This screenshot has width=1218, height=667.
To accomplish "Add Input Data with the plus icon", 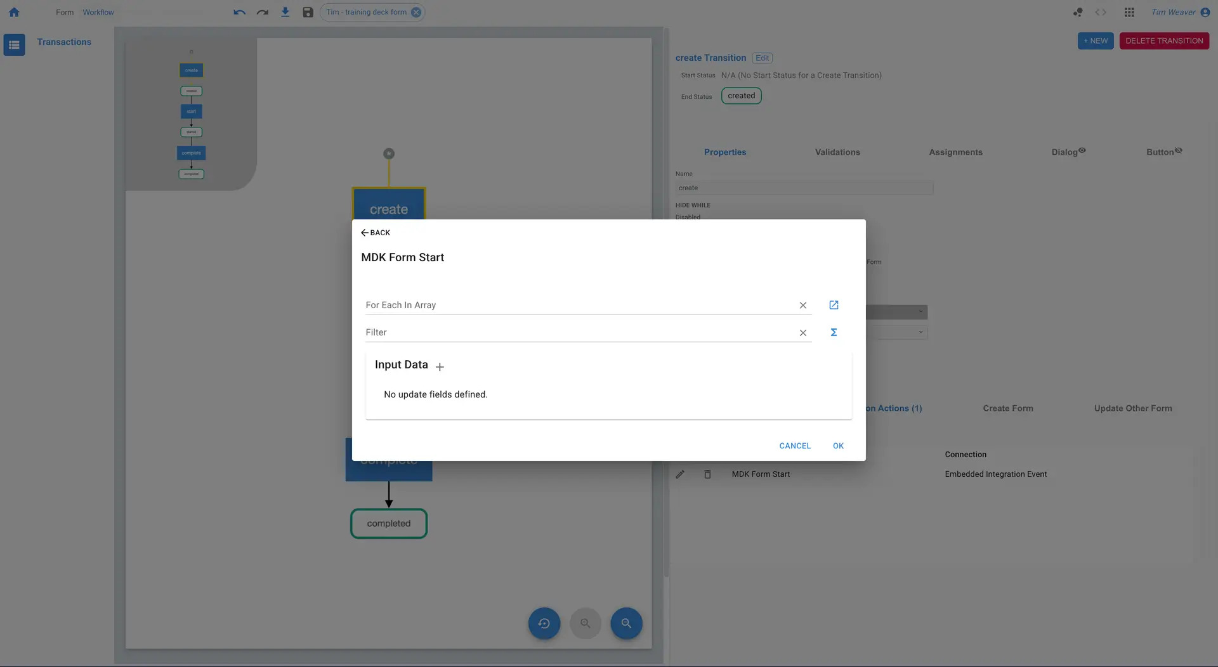I will (440, 366).
